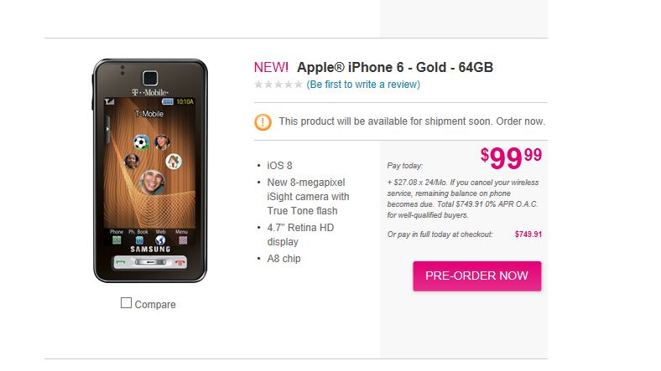Click the large smiling face photo on phone
The width and height of the screenshot is (661, 371).
coord(151,182)
